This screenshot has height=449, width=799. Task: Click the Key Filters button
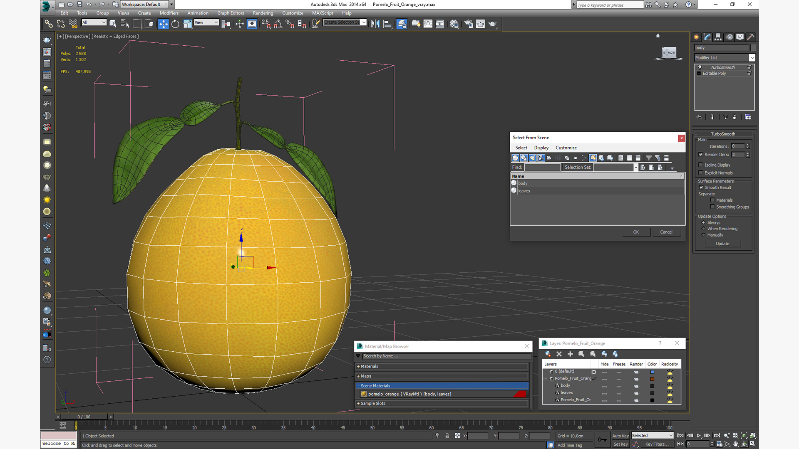coord(657,444)
